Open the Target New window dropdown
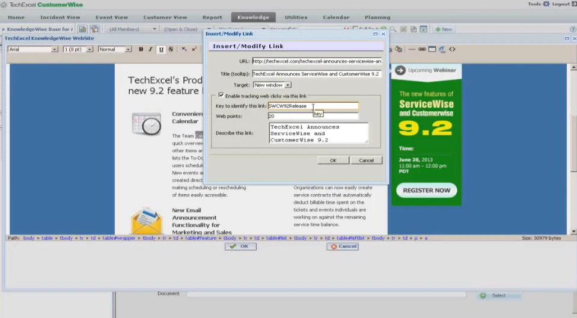The height and width of the screenshot is (318, 577). click(272, 85)
